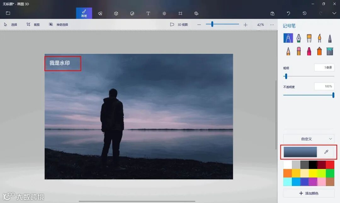Image resolution: width=340 pixels, height=203 pixels.
Task: Open the 3D library tab
Action: pos(196,14)
